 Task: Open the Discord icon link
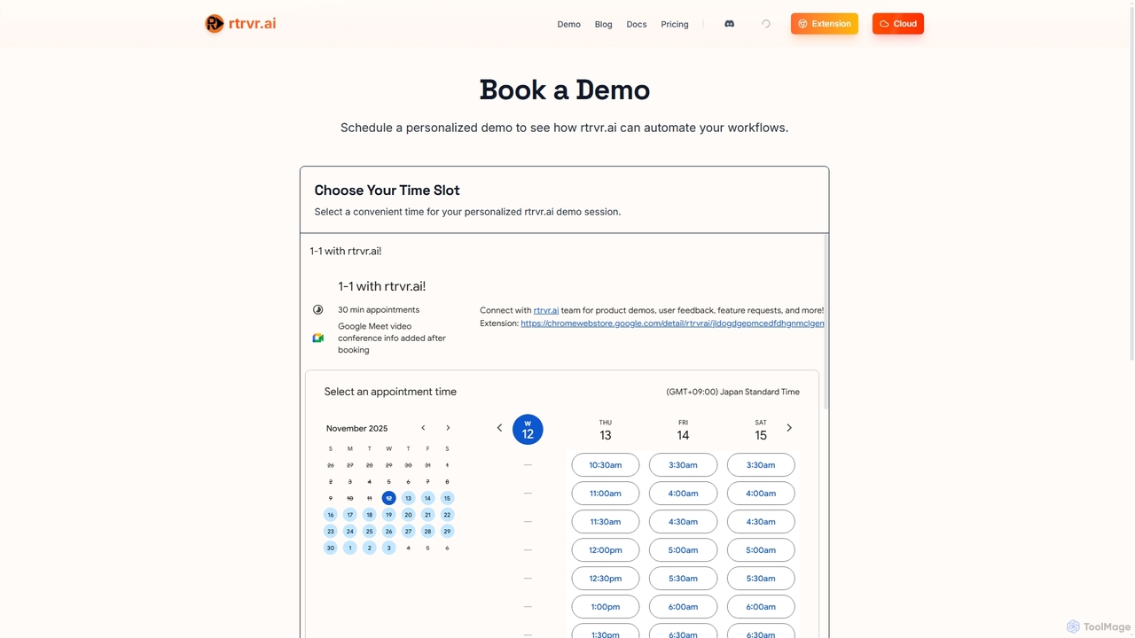(x=729, y=24)
